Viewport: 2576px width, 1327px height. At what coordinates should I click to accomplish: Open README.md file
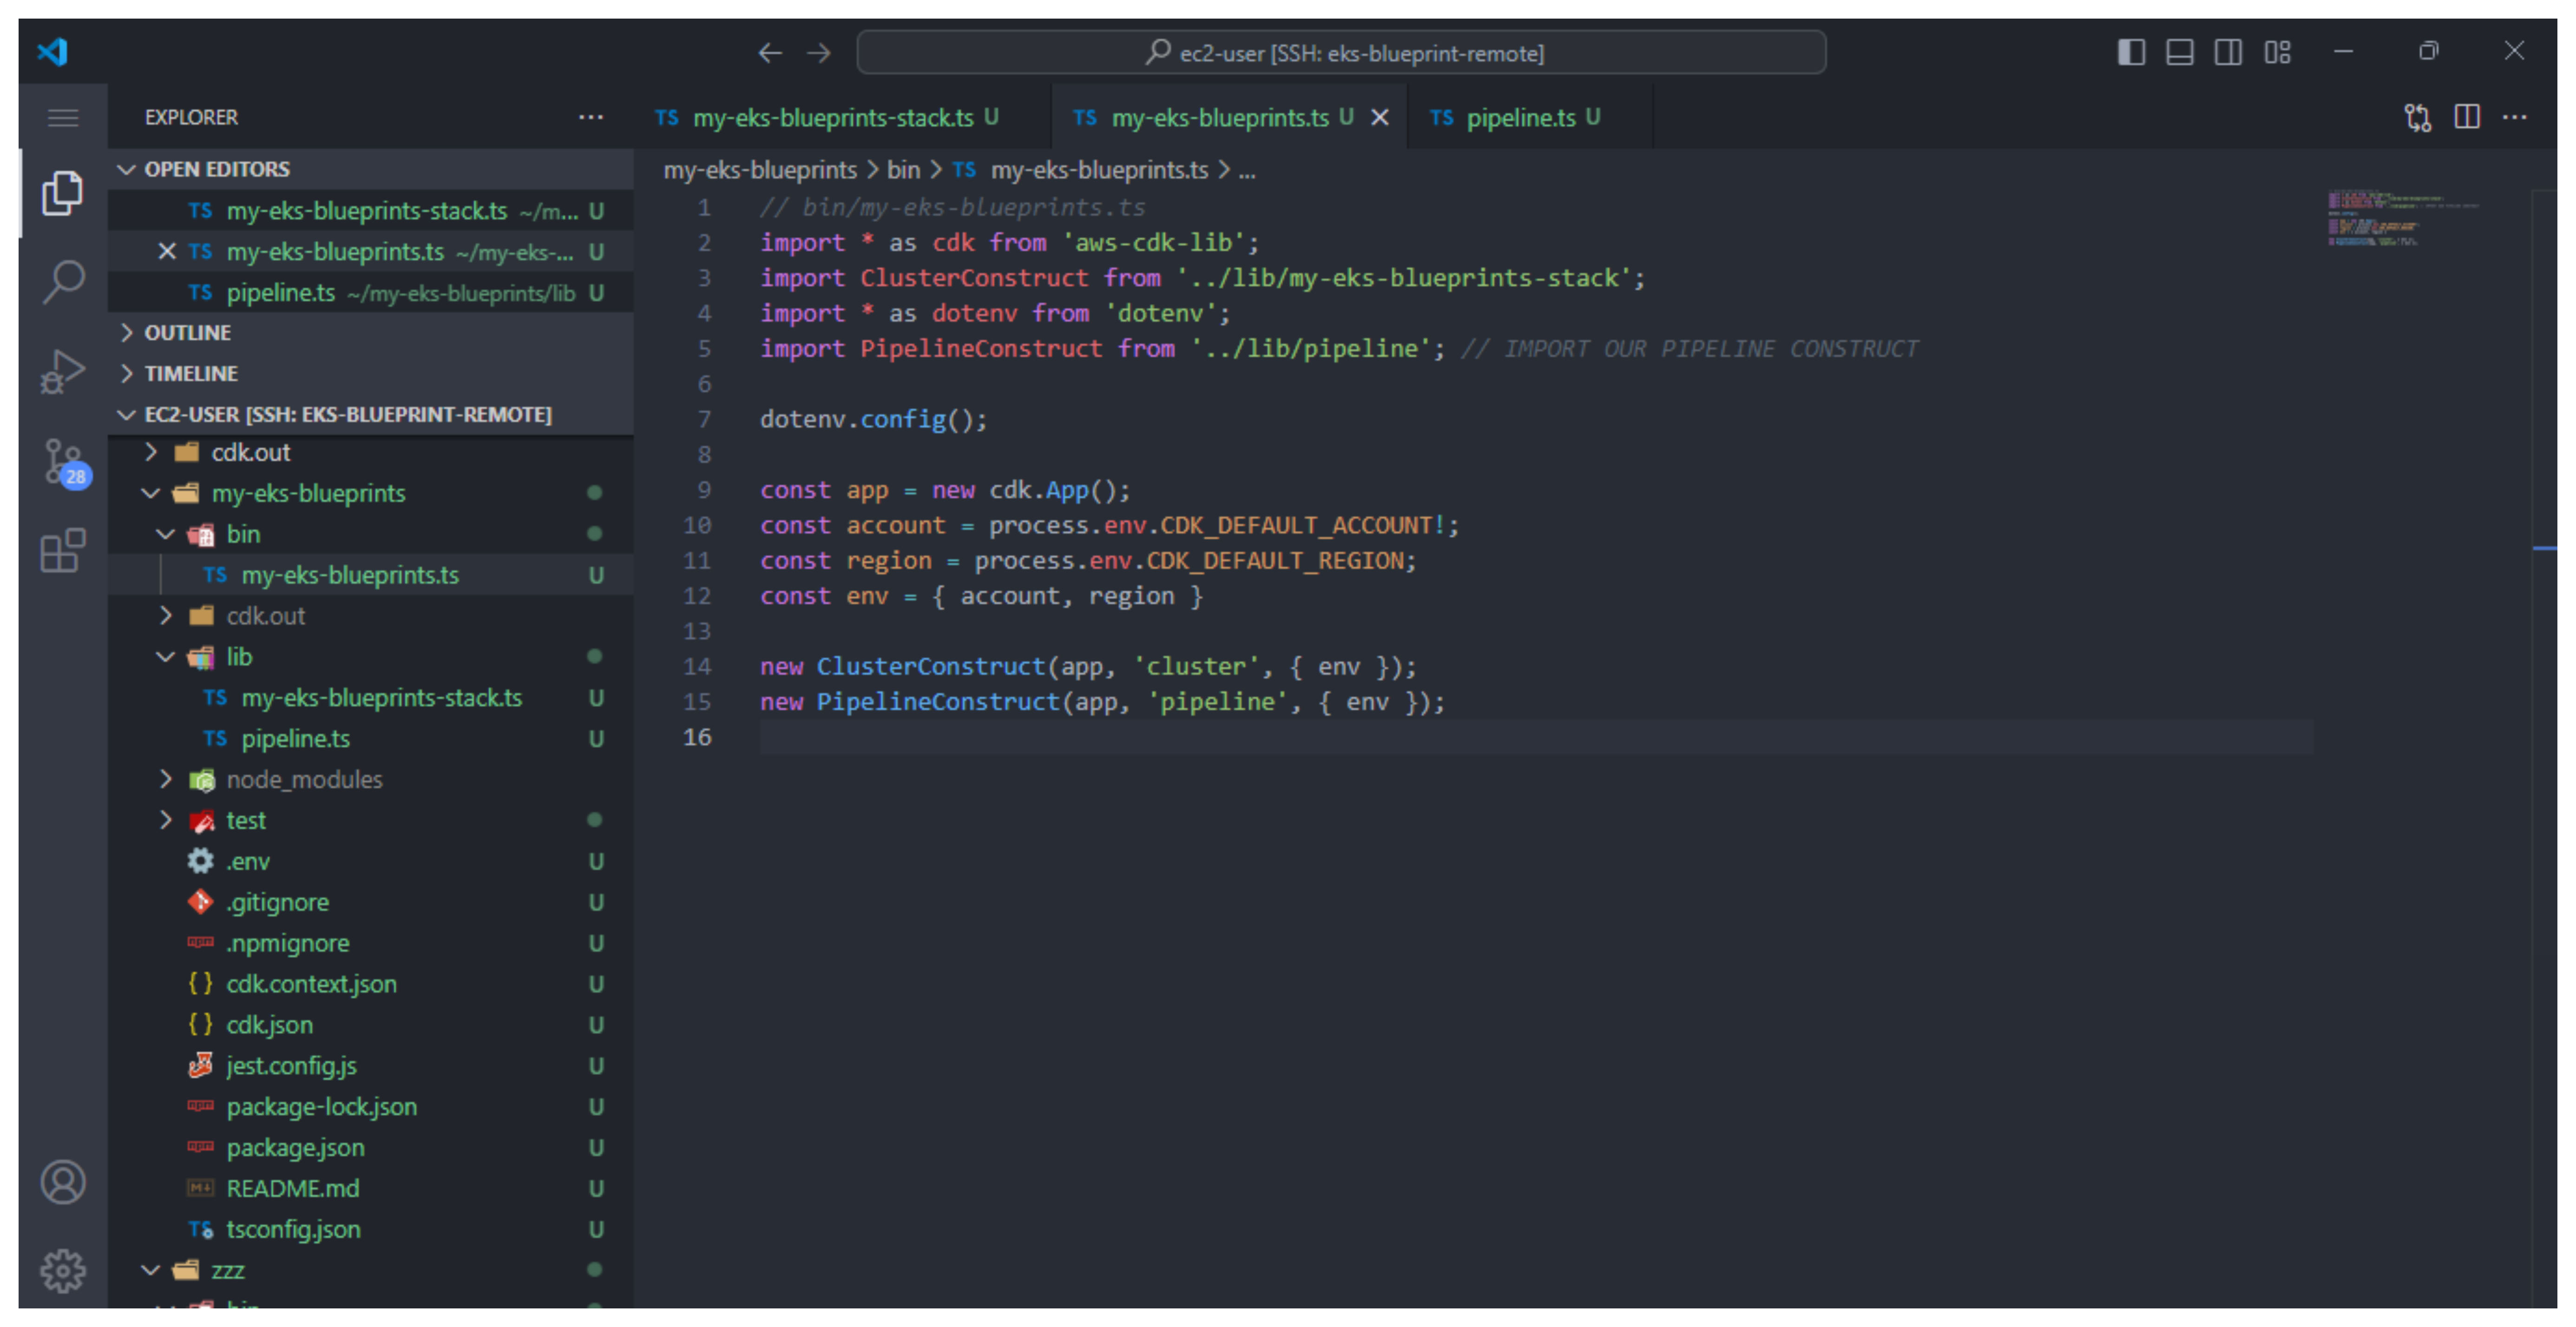(x=371, y=1188)
